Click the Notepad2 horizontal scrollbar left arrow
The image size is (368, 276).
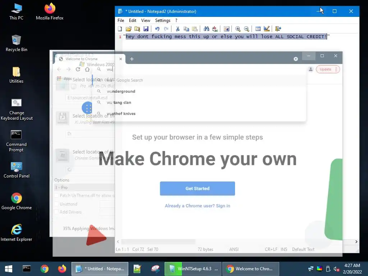(118, 242)
